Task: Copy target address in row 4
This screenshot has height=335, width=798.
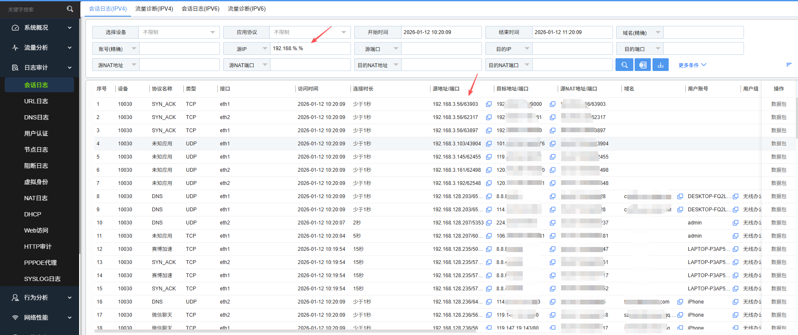Action: coord(553,144)
